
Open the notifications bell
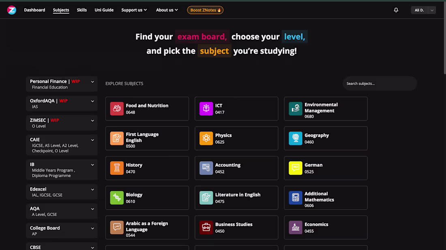(396, 10)
